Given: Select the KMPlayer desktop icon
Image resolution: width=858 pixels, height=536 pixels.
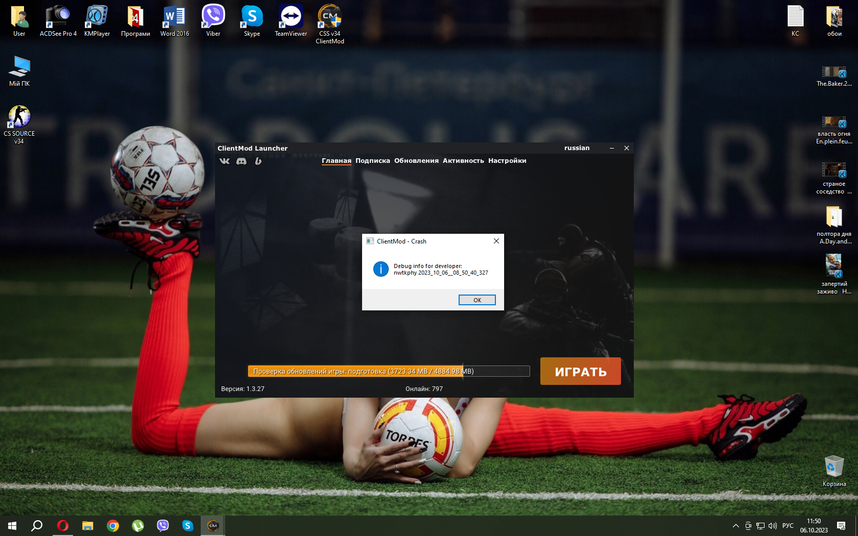Looking at the screenshot, I should (x=97, y=21).
